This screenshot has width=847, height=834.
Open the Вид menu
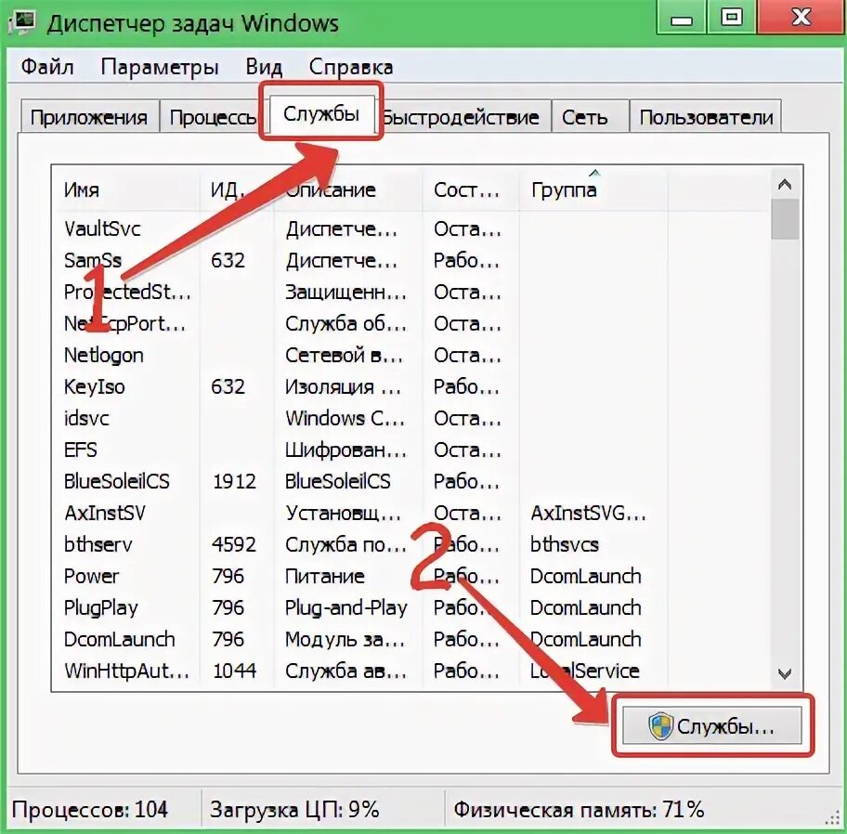click(264, 67)
